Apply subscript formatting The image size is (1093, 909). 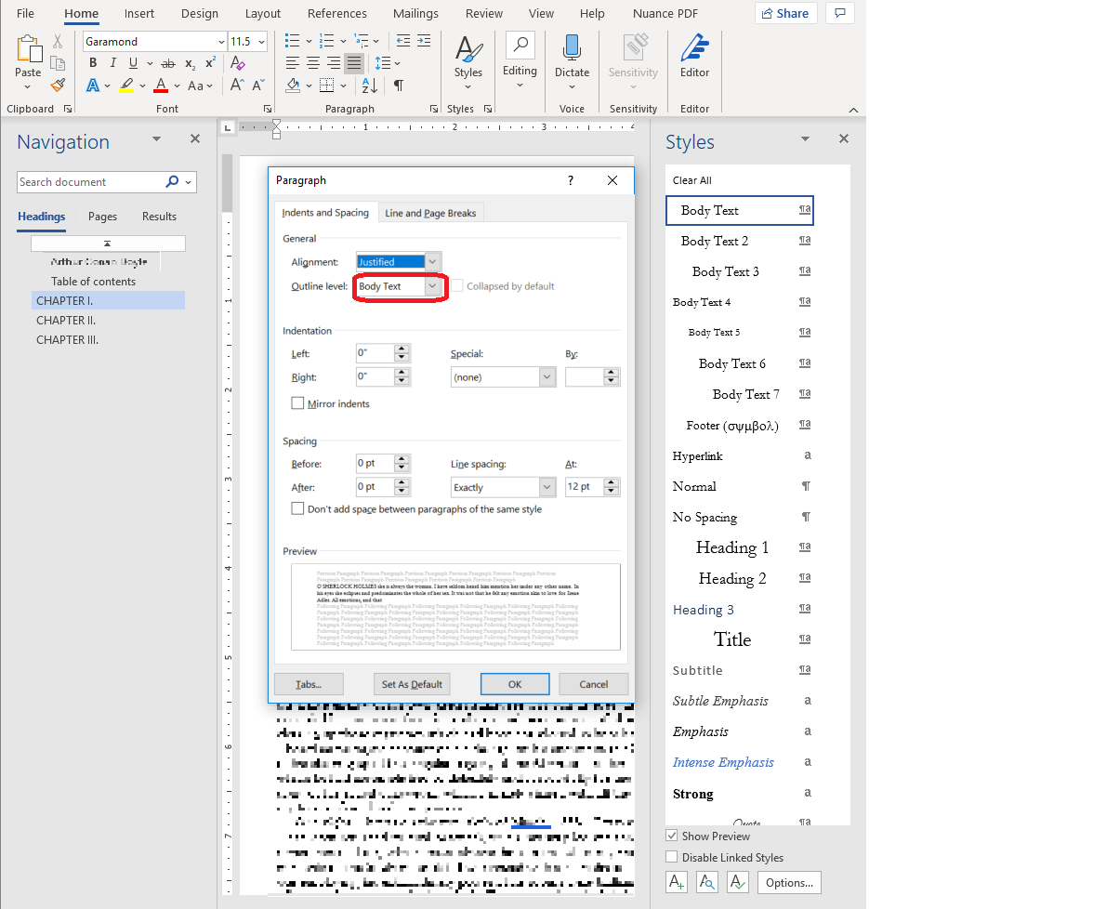click(188, 63)
